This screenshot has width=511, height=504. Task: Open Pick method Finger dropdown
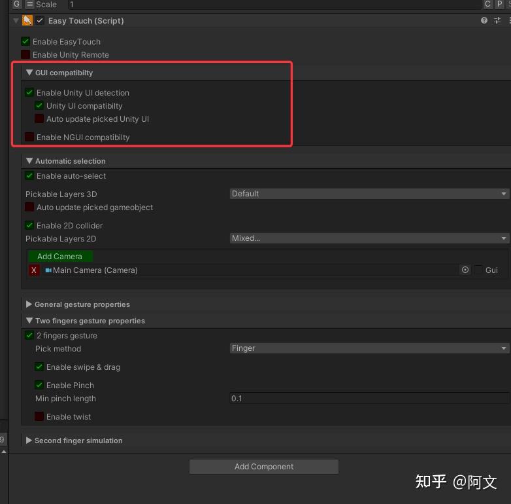tap(369, 348)
